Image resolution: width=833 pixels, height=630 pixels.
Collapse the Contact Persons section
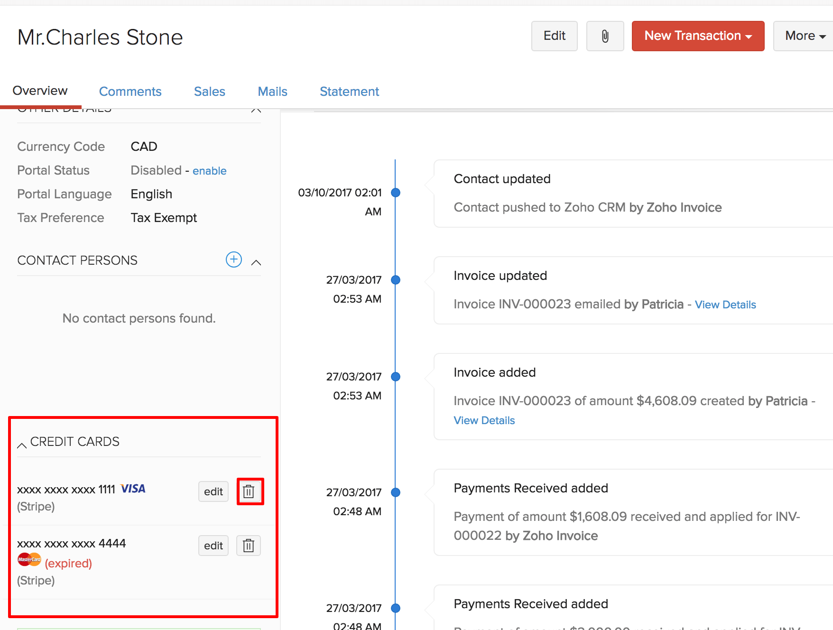[256, 262]
